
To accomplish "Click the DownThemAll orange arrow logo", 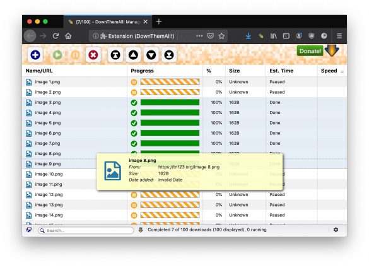I will tap(332, 50).
